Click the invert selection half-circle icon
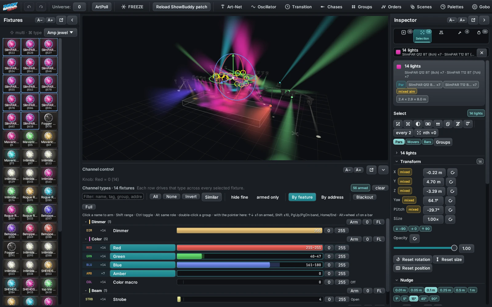Image resolution: width=492 pixels, height=307 pixels. [418, 124]
